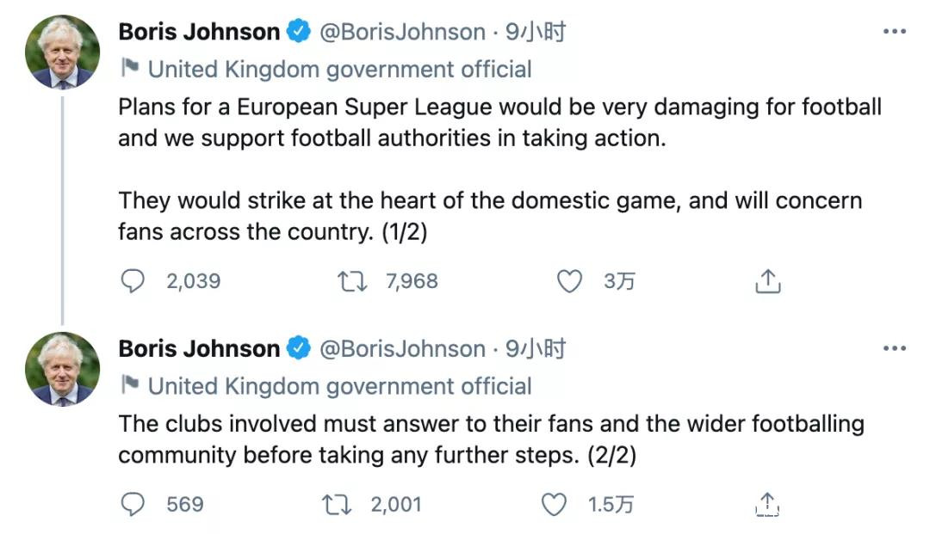Open more options for the first tweet
930x534 pixels.
coord(896,32)
